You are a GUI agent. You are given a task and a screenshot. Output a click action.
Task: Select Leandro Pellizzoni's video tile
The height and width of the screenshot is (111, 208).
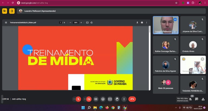click(x=165, y=25)
